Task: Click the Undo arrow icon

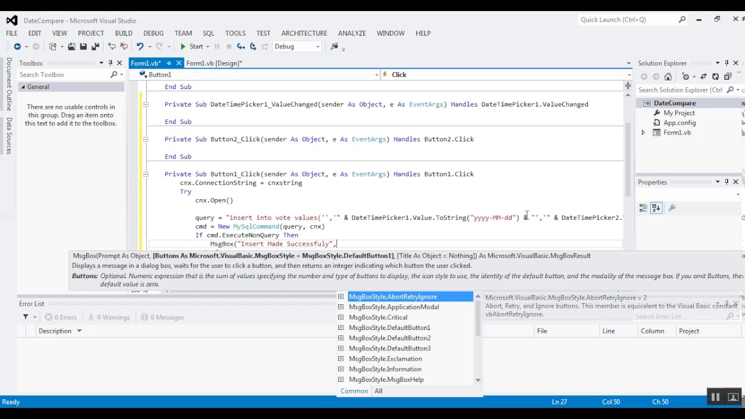Action: pyautogui.click(x=140, y=47)
